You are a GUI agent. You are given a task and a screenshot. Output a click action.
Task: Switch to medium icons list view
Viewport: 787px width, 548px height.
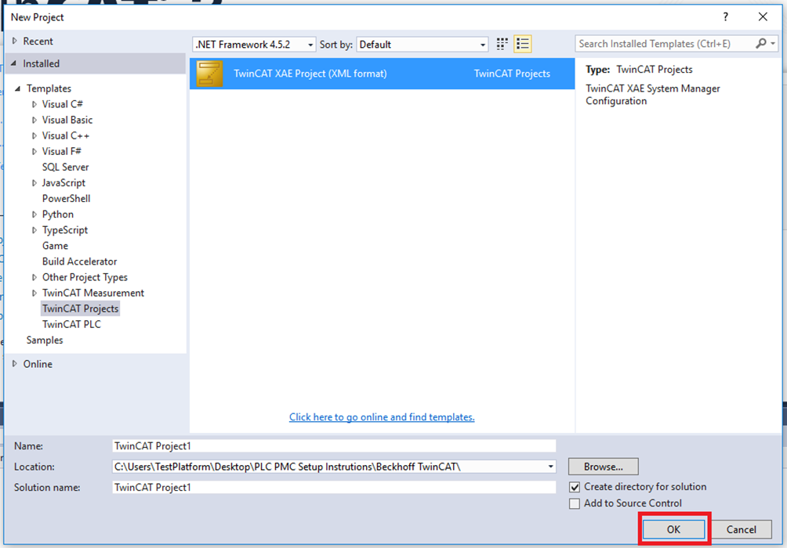coord(523,45)
